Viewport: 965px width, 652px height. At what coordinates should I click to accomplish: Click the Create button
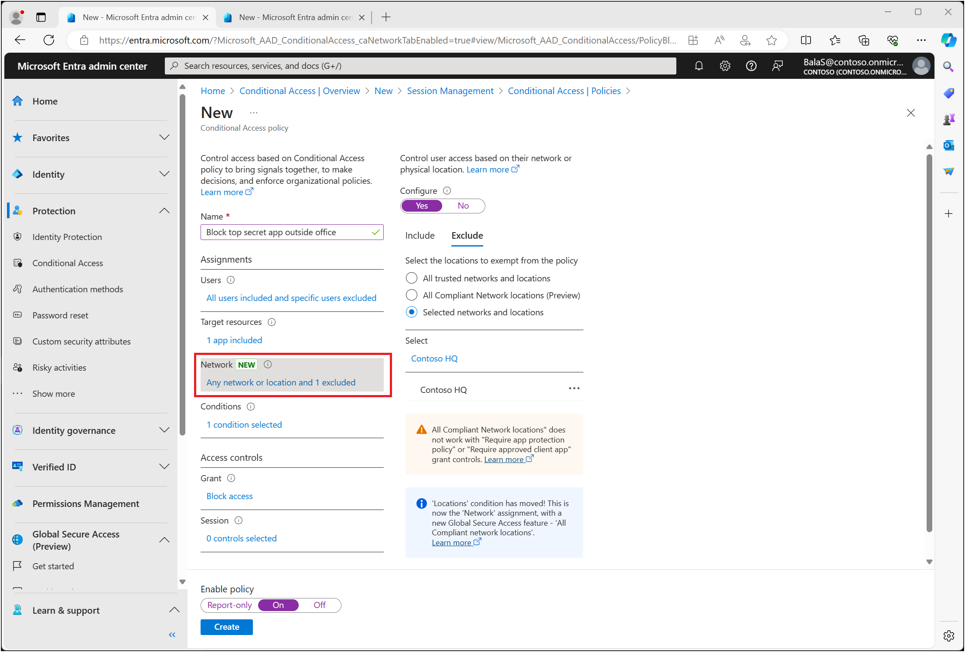click(226, 627)
